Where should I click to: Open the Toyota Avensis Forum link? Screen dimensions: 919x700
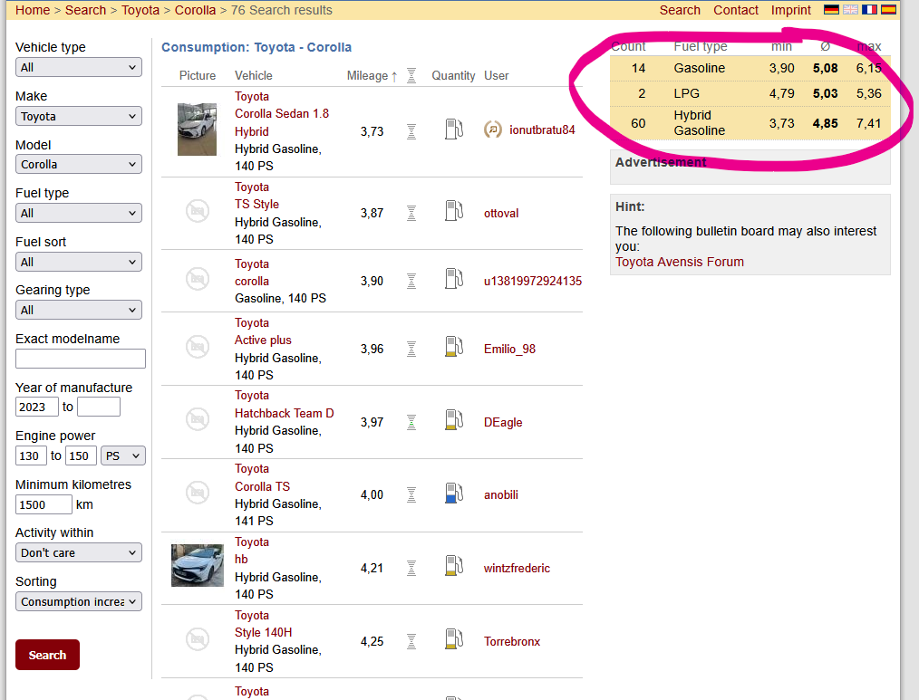[x=680, y=262]
